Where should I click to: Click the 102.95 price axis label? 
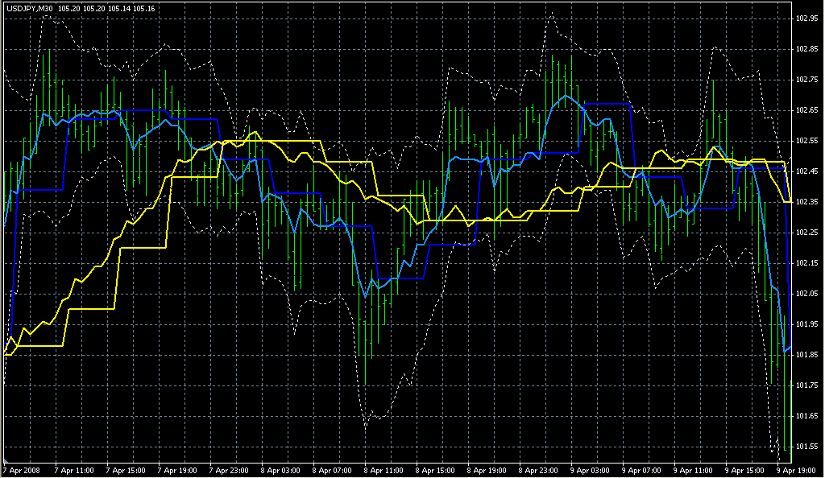806,18
